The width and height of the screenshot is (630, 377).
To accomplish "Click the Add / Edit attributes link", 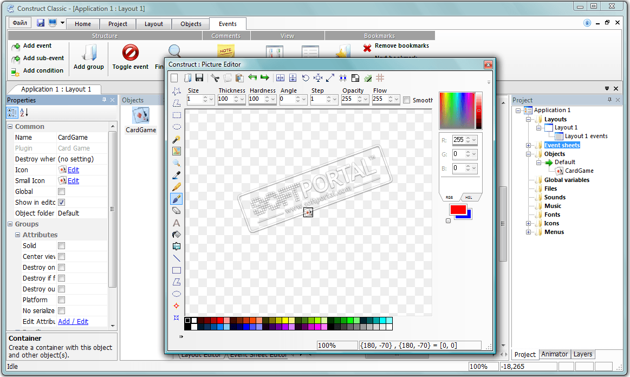I will pos(73,322).
